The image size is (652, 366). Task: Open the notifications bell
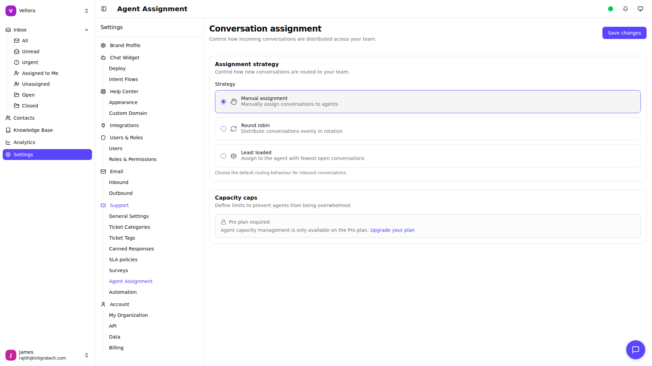point(626,9)
